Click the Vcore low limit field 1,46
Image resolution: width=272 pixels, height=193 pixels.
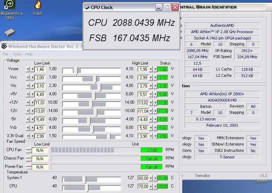coord(40,69)
